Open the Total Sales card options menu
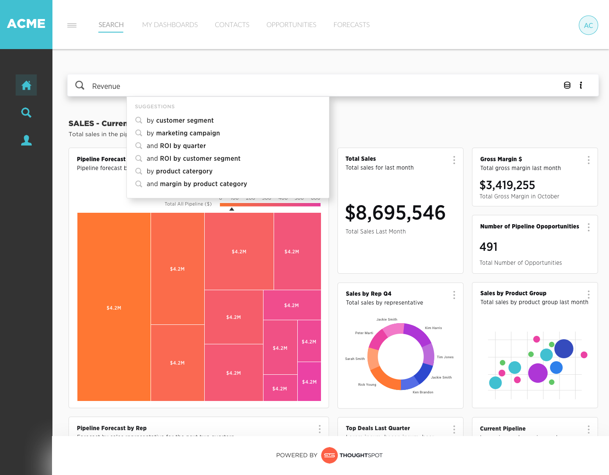This screenshot has height=475, width=609. tap(454, 160)
